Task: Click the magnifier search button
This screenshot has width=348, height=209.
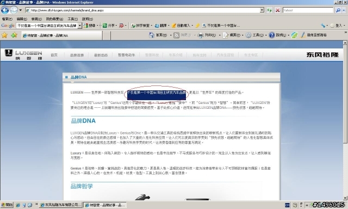Action: 338,10
